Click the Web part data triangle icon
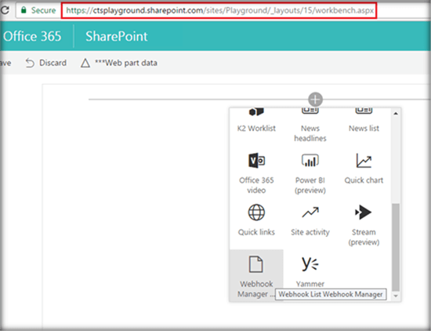Image resolution: width=431 pixels, height=331 pixels. [x=85, y=63]
